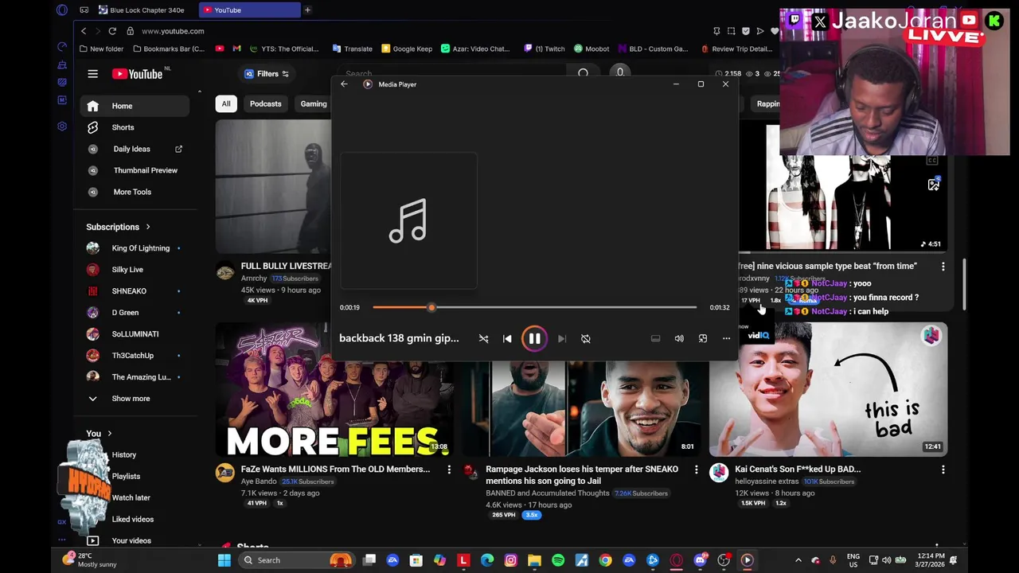
Task: Select the Gaming filter chip
Action: pos(314,103)
